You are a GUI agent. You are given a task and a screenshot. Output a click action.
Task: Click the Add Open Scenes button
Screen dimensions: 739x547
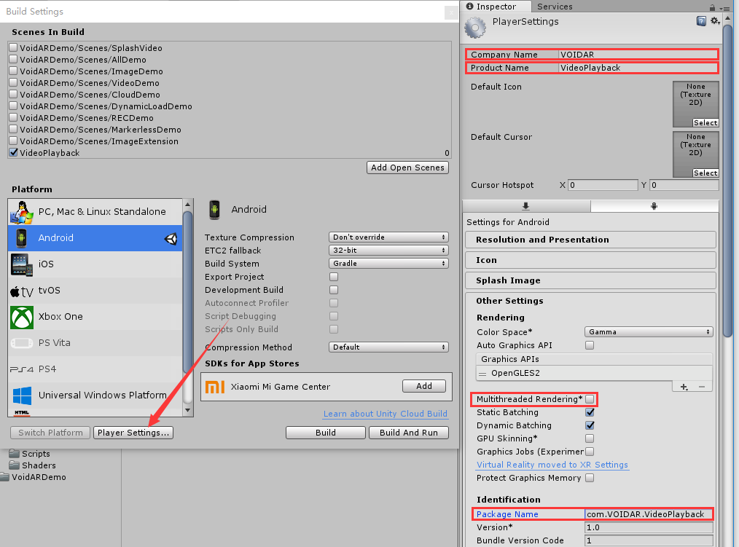pos(407,168)
